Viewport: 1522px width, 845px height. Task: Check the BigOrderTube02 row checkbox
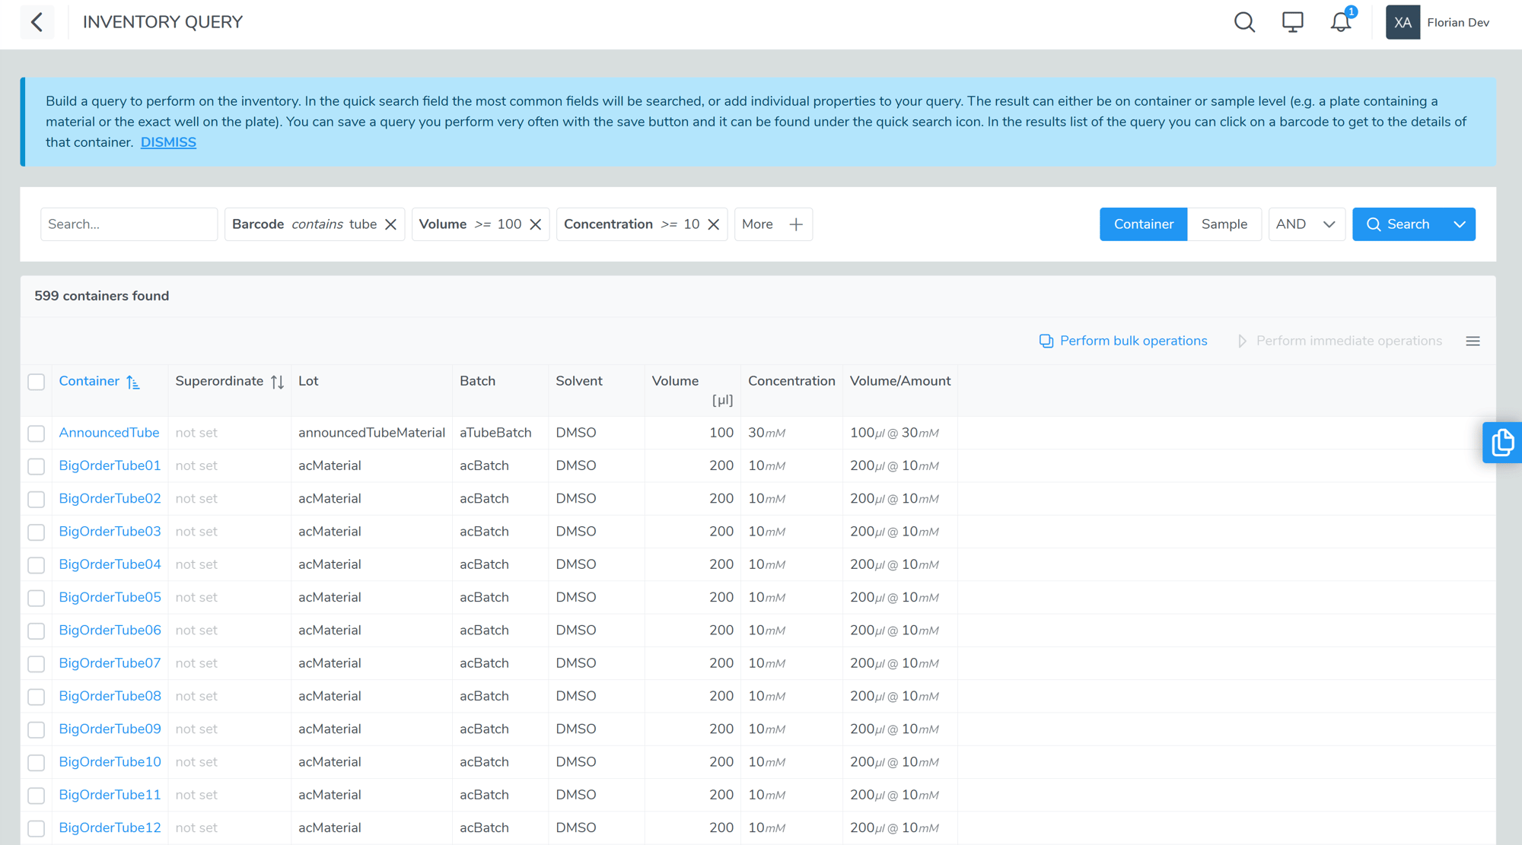36,499
